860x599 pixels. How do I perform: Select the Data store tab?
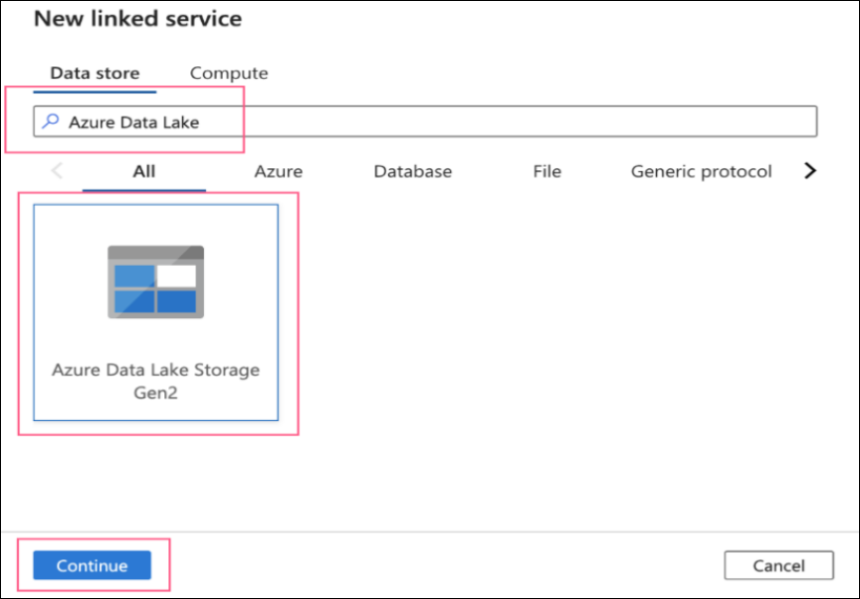pyautogui.click(x=94, y=72)
